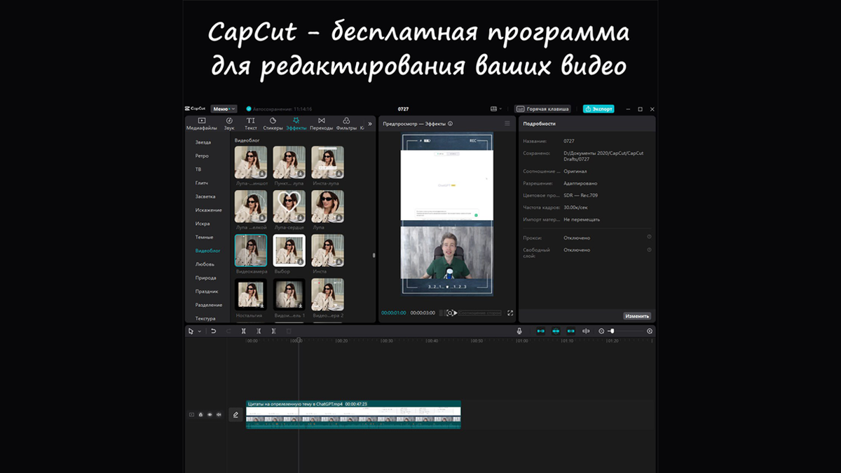The height and width of the screenshot is (473, 841).
Task: Choose the Выбор effect thumbnail
Action: point(289,250)
